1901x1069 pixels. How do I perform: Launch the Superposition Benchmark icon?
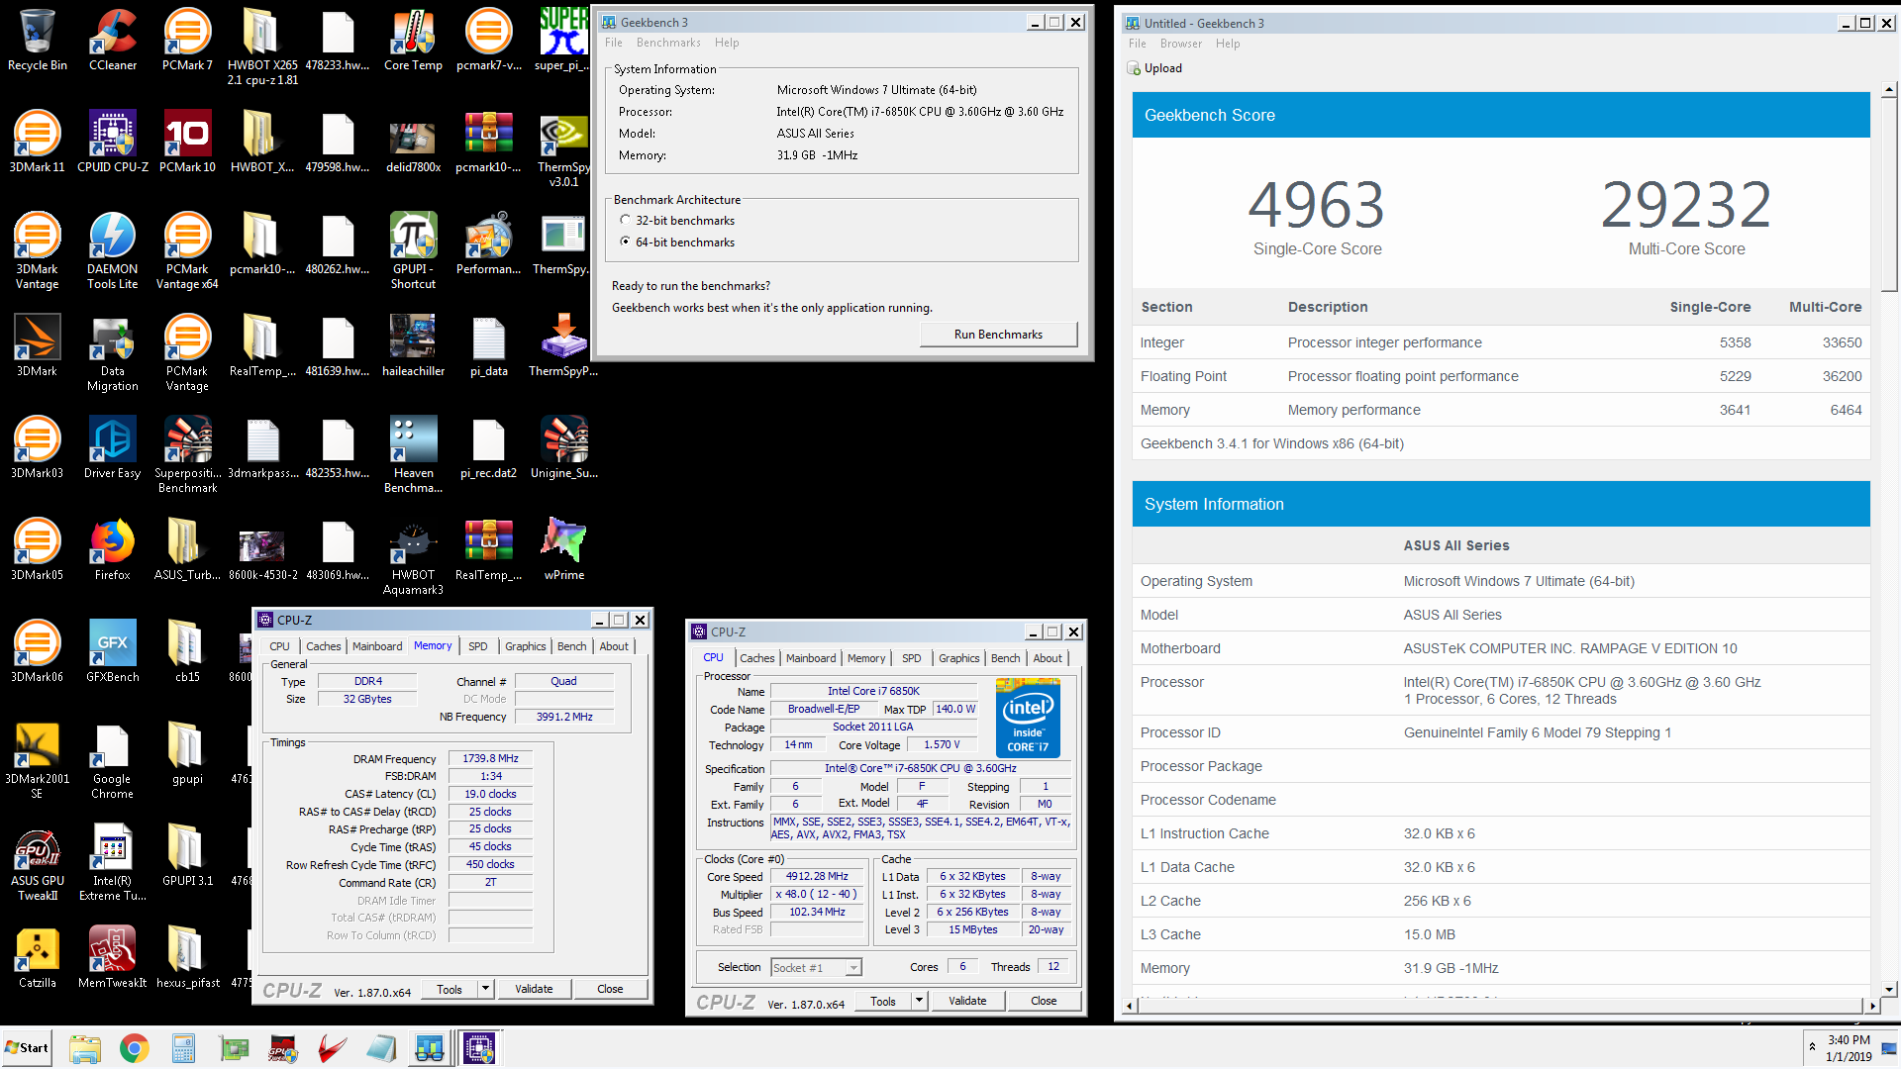[187, 454]
